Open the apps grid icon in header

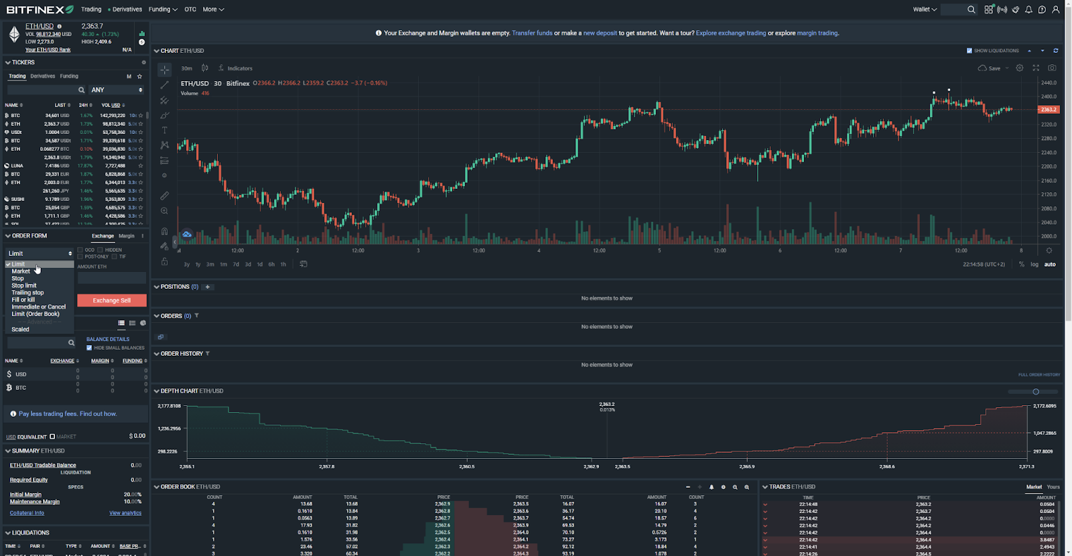[x=989, y=9]
